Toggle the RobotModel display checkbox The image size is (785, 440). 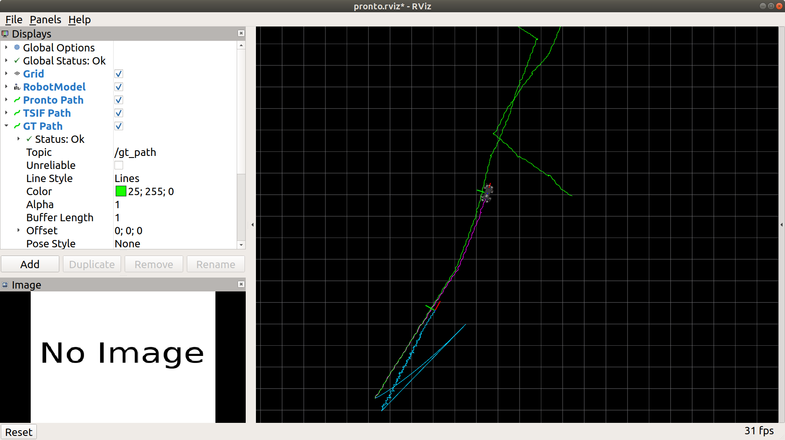click(x=119, y=87)
